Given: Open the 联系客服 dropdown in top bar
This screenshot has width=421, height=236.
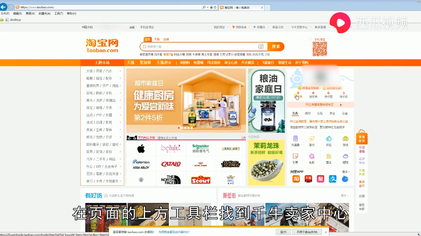Looking at the screenshot, I should [321, 27].
